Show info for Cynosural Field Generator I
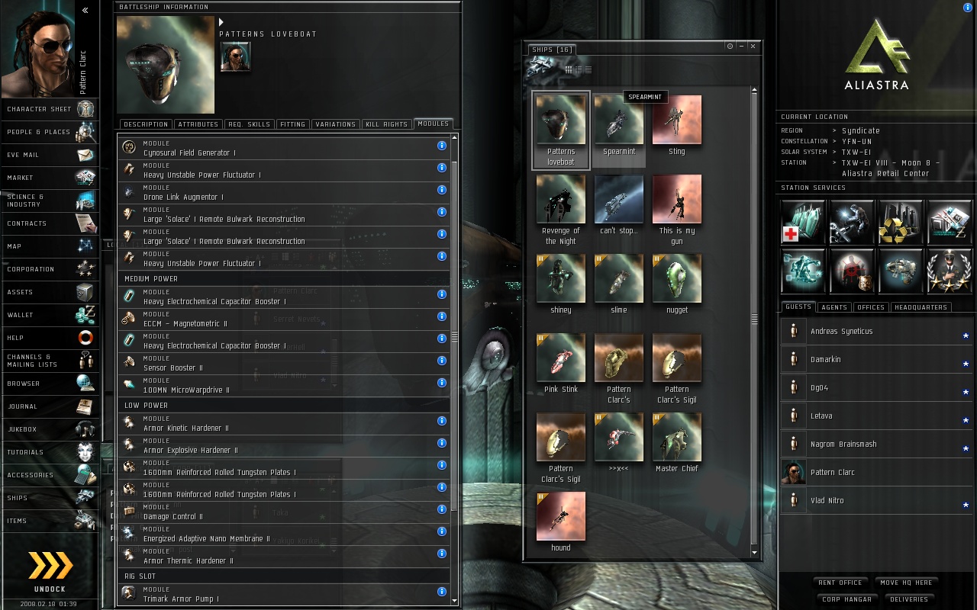Screen dimensions: 977x610 click(x=442, y=146)
